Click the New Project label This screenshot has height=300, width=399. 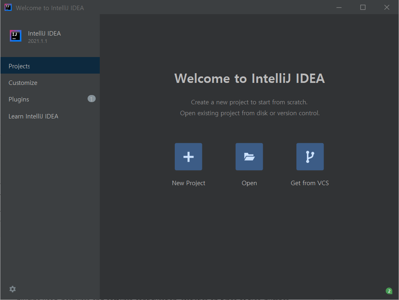189,183
